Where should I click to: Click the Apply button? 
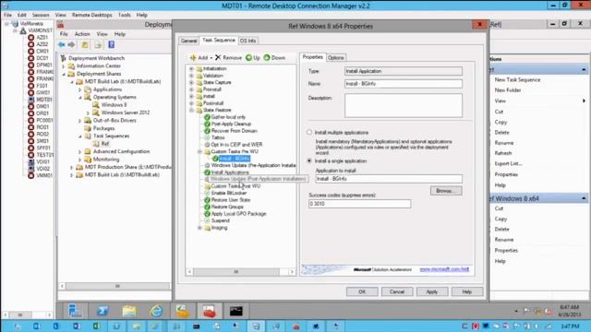(x=432, y=291)
